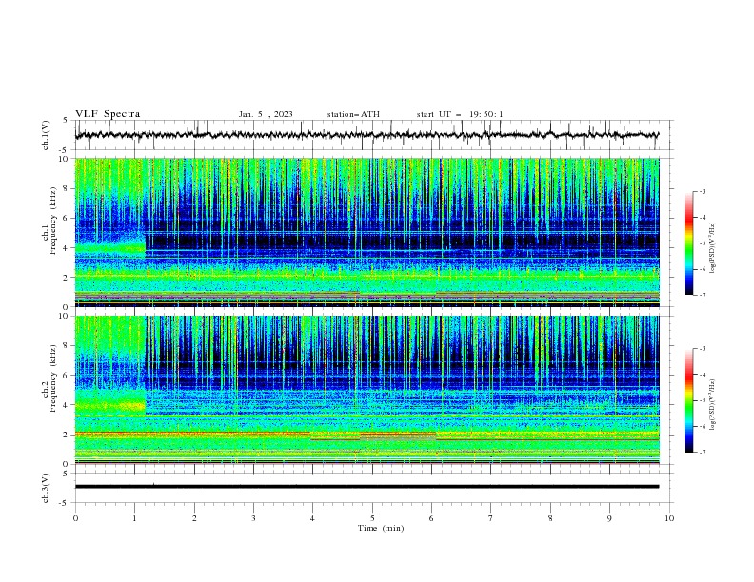
Task: Click the "start UT = 19:50: 1" text
Action: (x=460, y=114)
